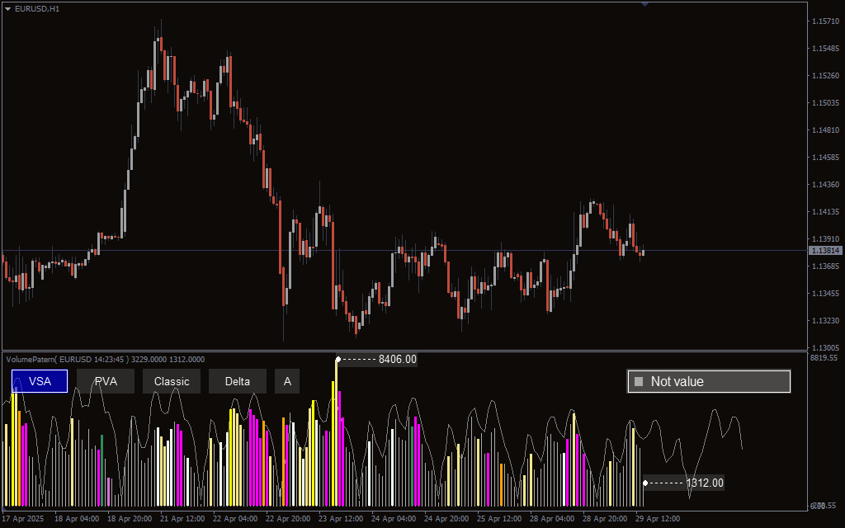The width and height of the screenshot is (845, 528).
Task: Open the EURUSD,H1 chart dropdown arrow
Action: coord(8,8)
